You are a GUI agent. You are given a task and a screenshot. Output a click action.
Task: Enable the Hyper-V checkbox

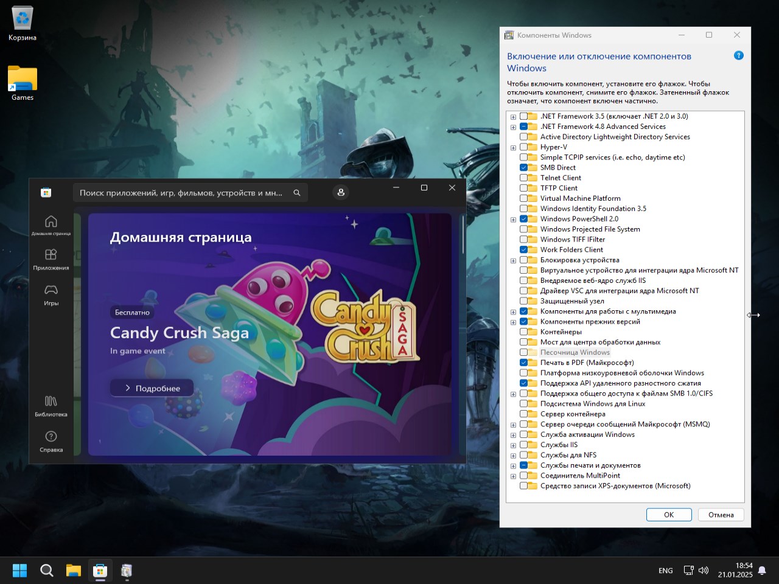(x=523, y=147)
